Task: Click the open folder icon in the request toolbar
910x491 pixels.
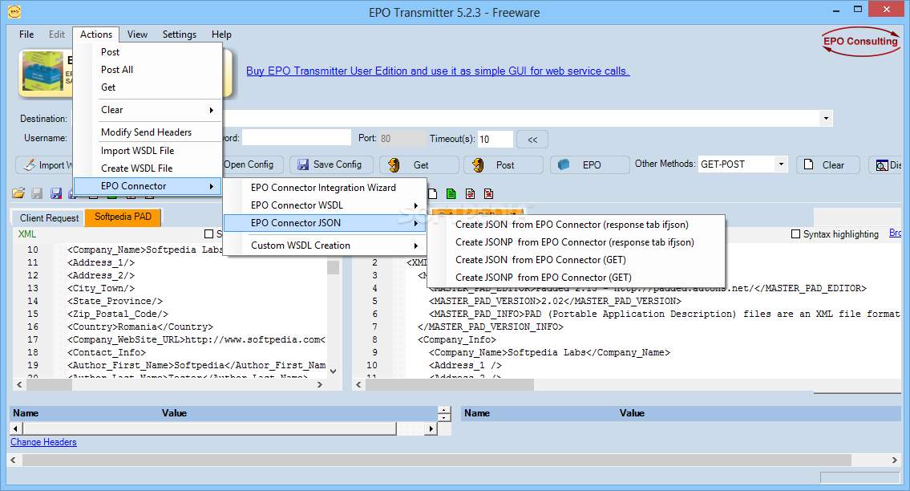Action: click(x=18, y=193)
